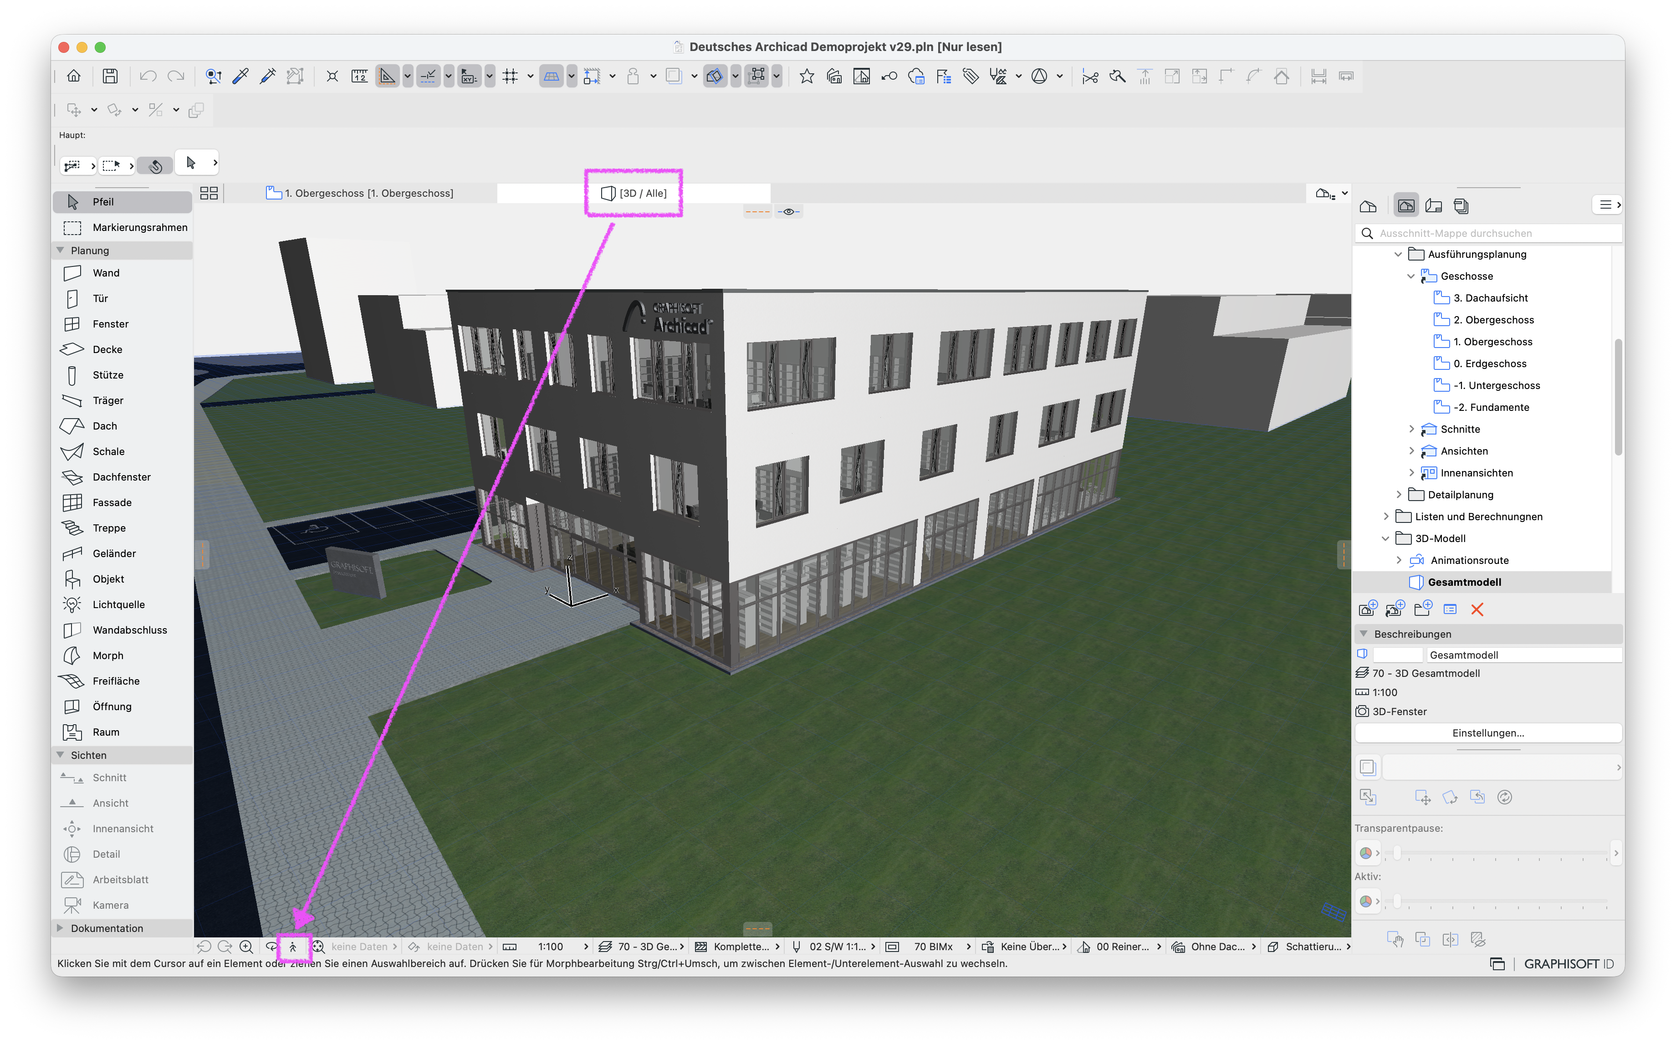Viewport: 1676px width, 1044px height.
Task: Toggle the guide lines triangle button
Action: [387, 76]
